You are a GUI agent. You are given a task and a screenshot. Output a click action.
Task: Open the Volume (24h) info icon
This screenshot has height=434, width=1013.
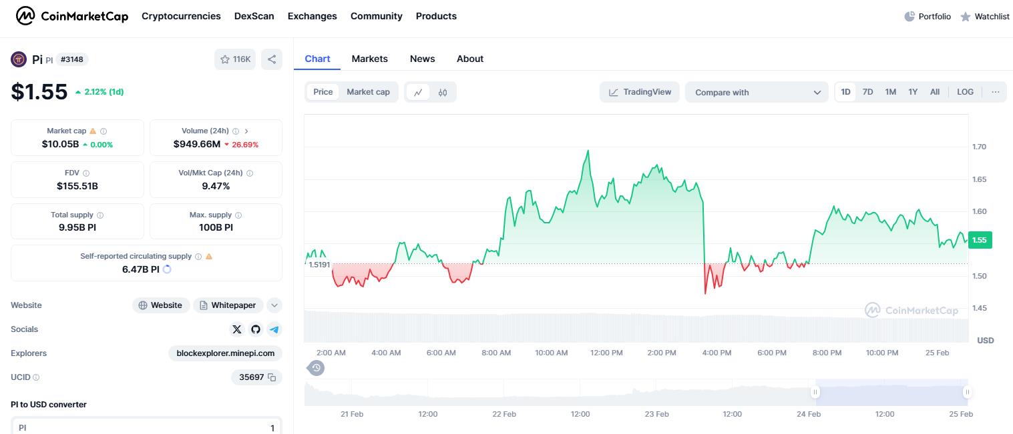(x=235, y=131)
